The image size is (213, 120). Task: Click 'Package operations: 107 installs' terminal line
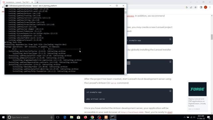click(32, 47)
